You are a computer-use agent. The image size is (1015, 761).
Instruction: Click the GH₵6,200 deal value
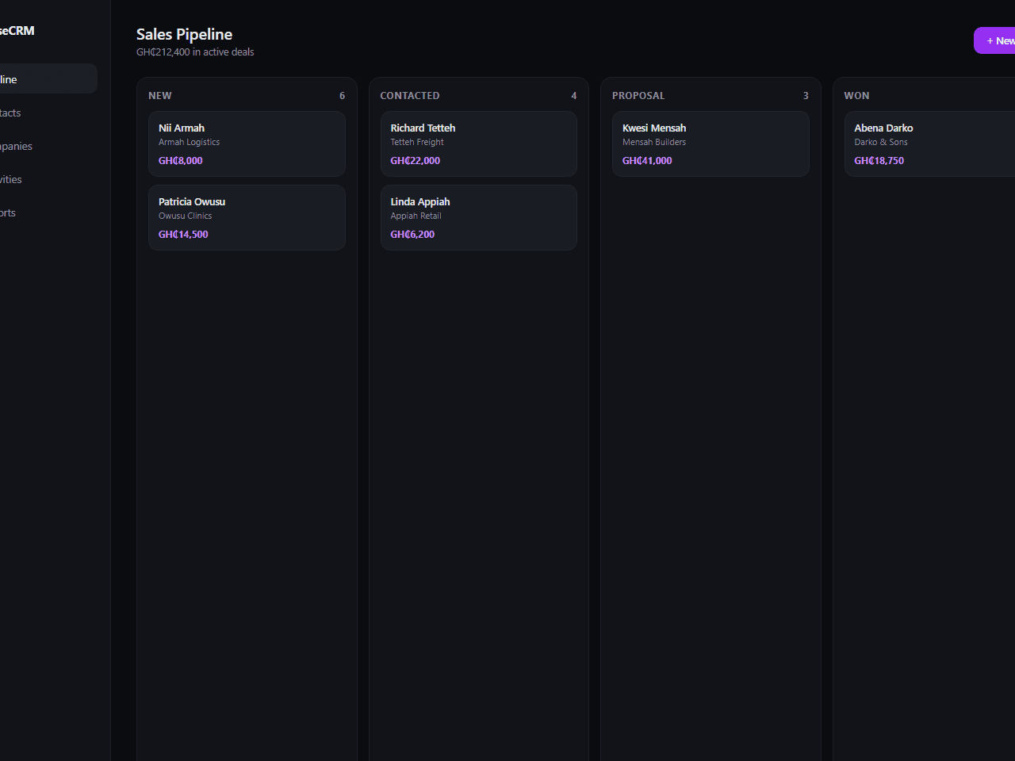click(x=412, y=234)
